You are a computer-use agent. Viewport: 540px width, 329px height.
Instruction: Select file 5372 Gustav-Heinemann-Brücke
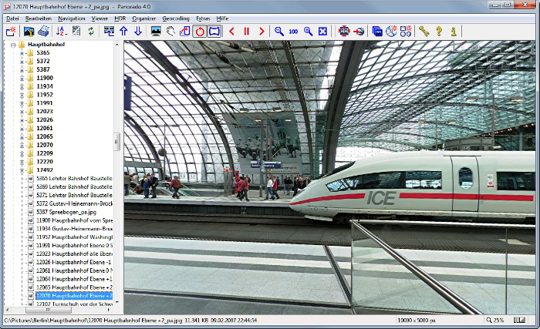pos(74,203)
